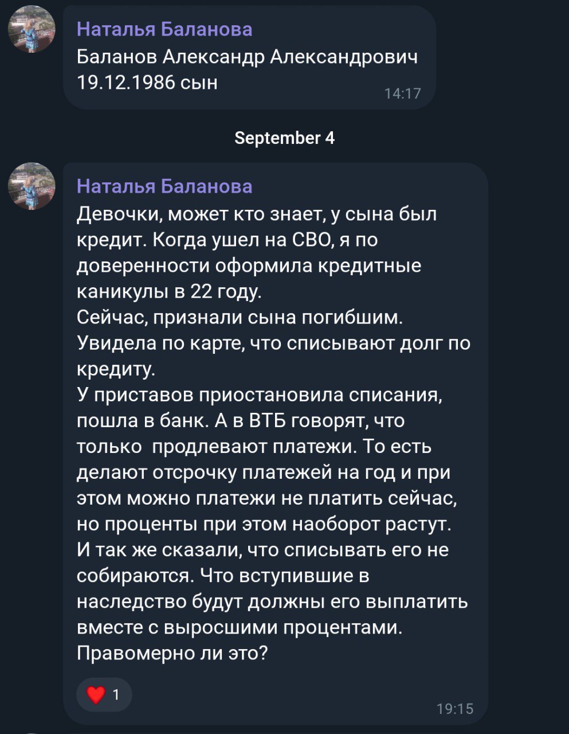Viewport: 569px width, 734px height.
Task: Click the September 4 date separator
Action: click(284, 138)
